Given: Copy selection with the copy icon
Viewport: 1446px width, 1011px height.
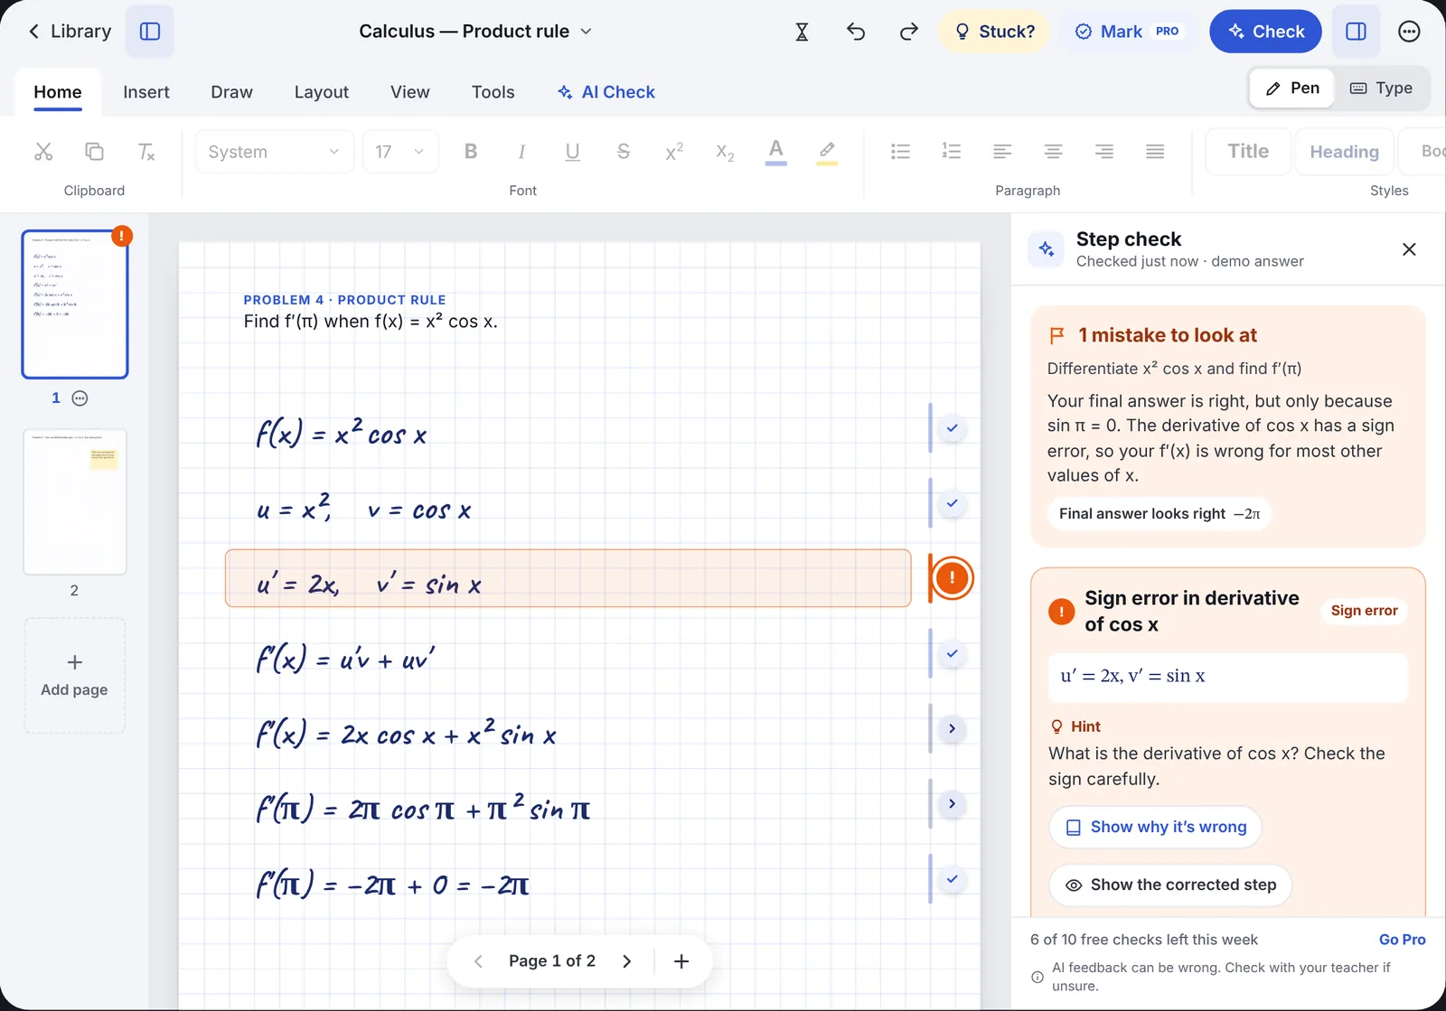Looking at the screenshot, I should 94,152.
